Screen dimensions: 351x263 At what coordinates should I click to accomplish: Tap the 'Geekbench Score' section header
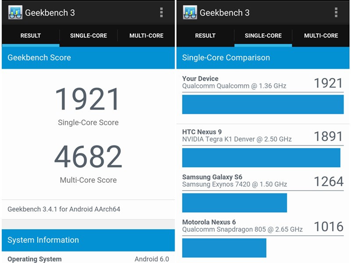(x=88, y=58)
